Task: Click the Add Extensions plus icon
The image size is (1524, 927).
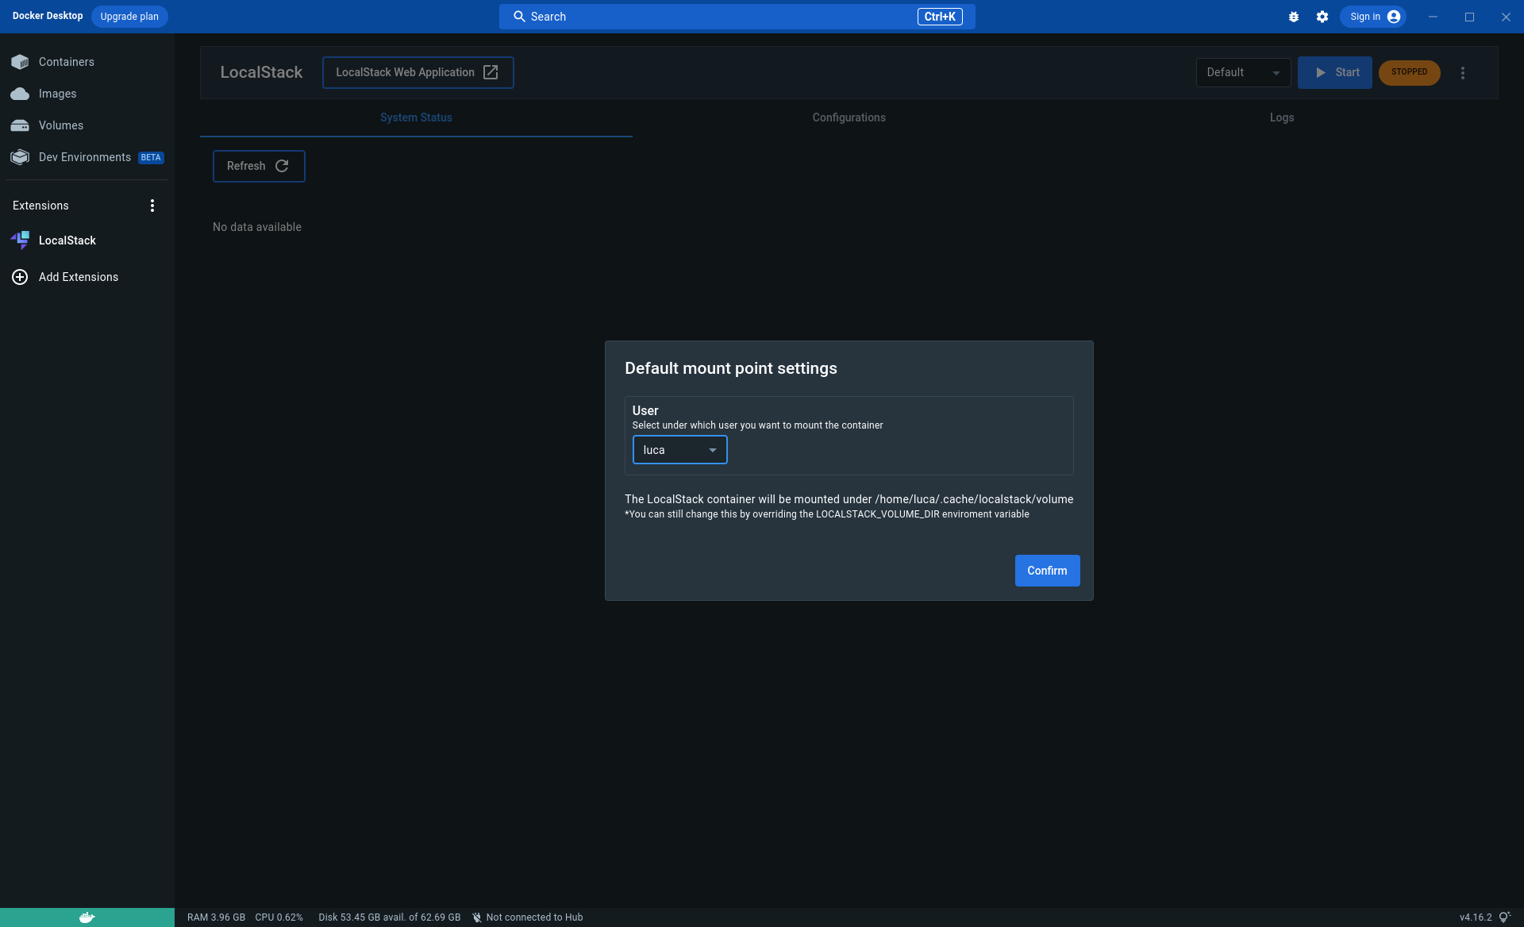Action: coord(20,277)
